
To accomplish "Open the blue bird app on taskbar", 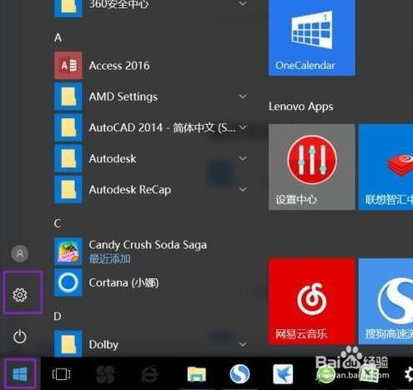I will [x=283, y=374].
